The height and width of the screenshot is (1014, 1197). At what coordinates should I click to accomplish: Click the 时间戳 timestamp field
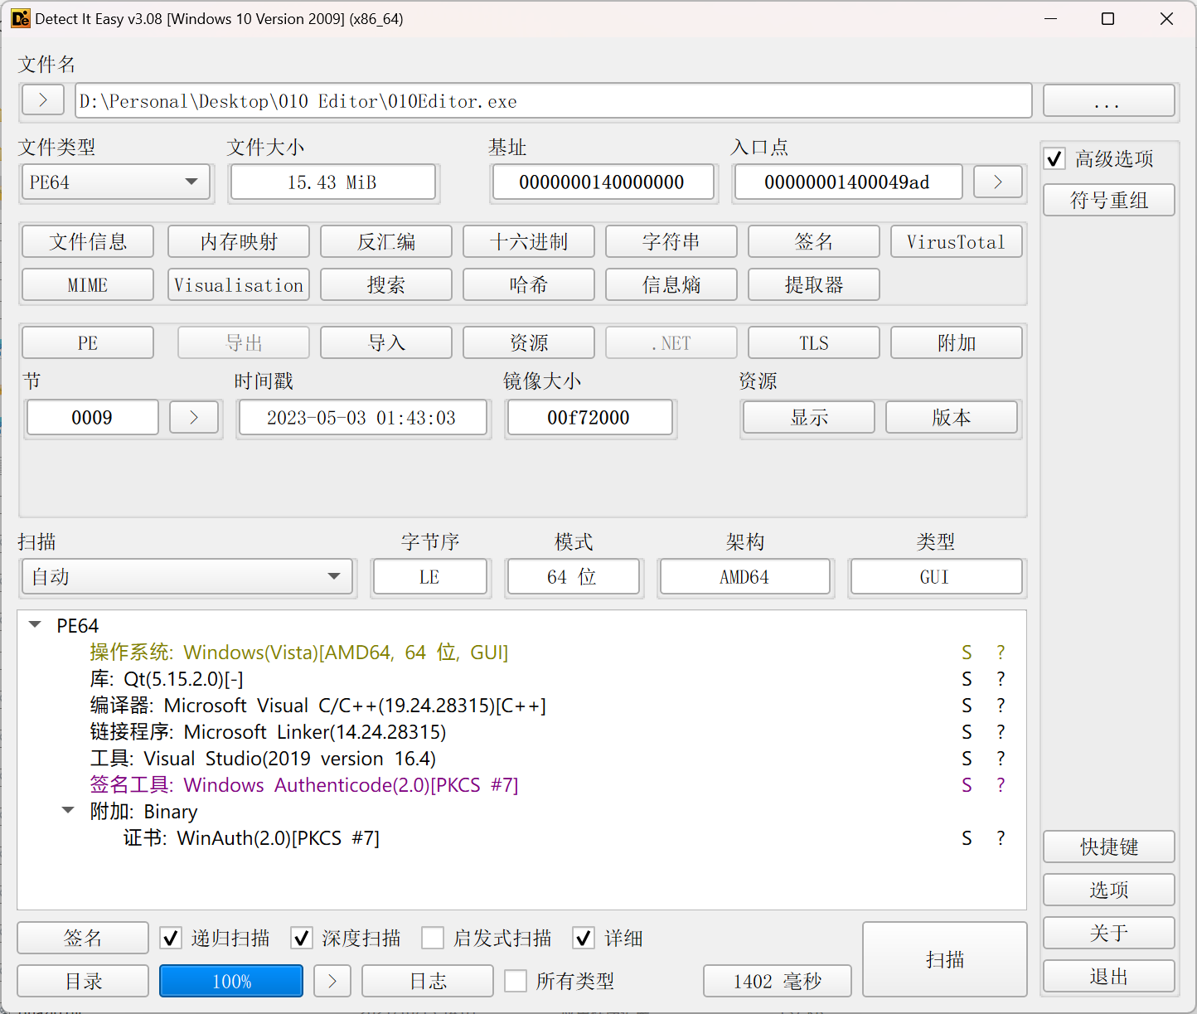click(362, 417)
